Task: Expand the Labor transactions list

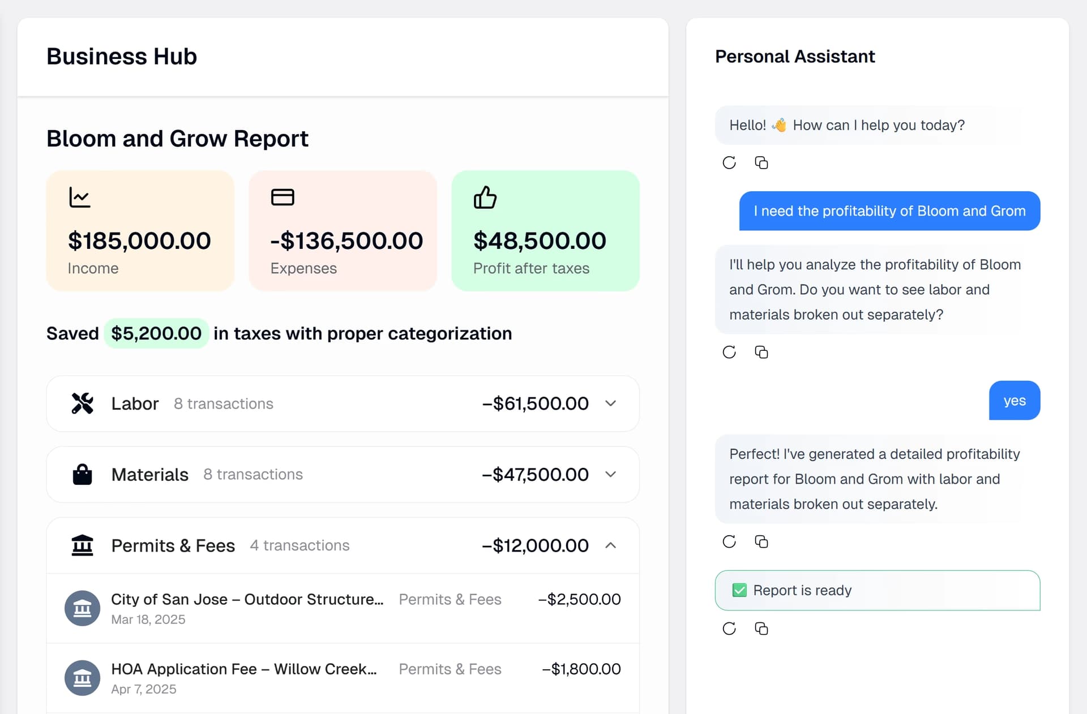Action: (610, 403)
